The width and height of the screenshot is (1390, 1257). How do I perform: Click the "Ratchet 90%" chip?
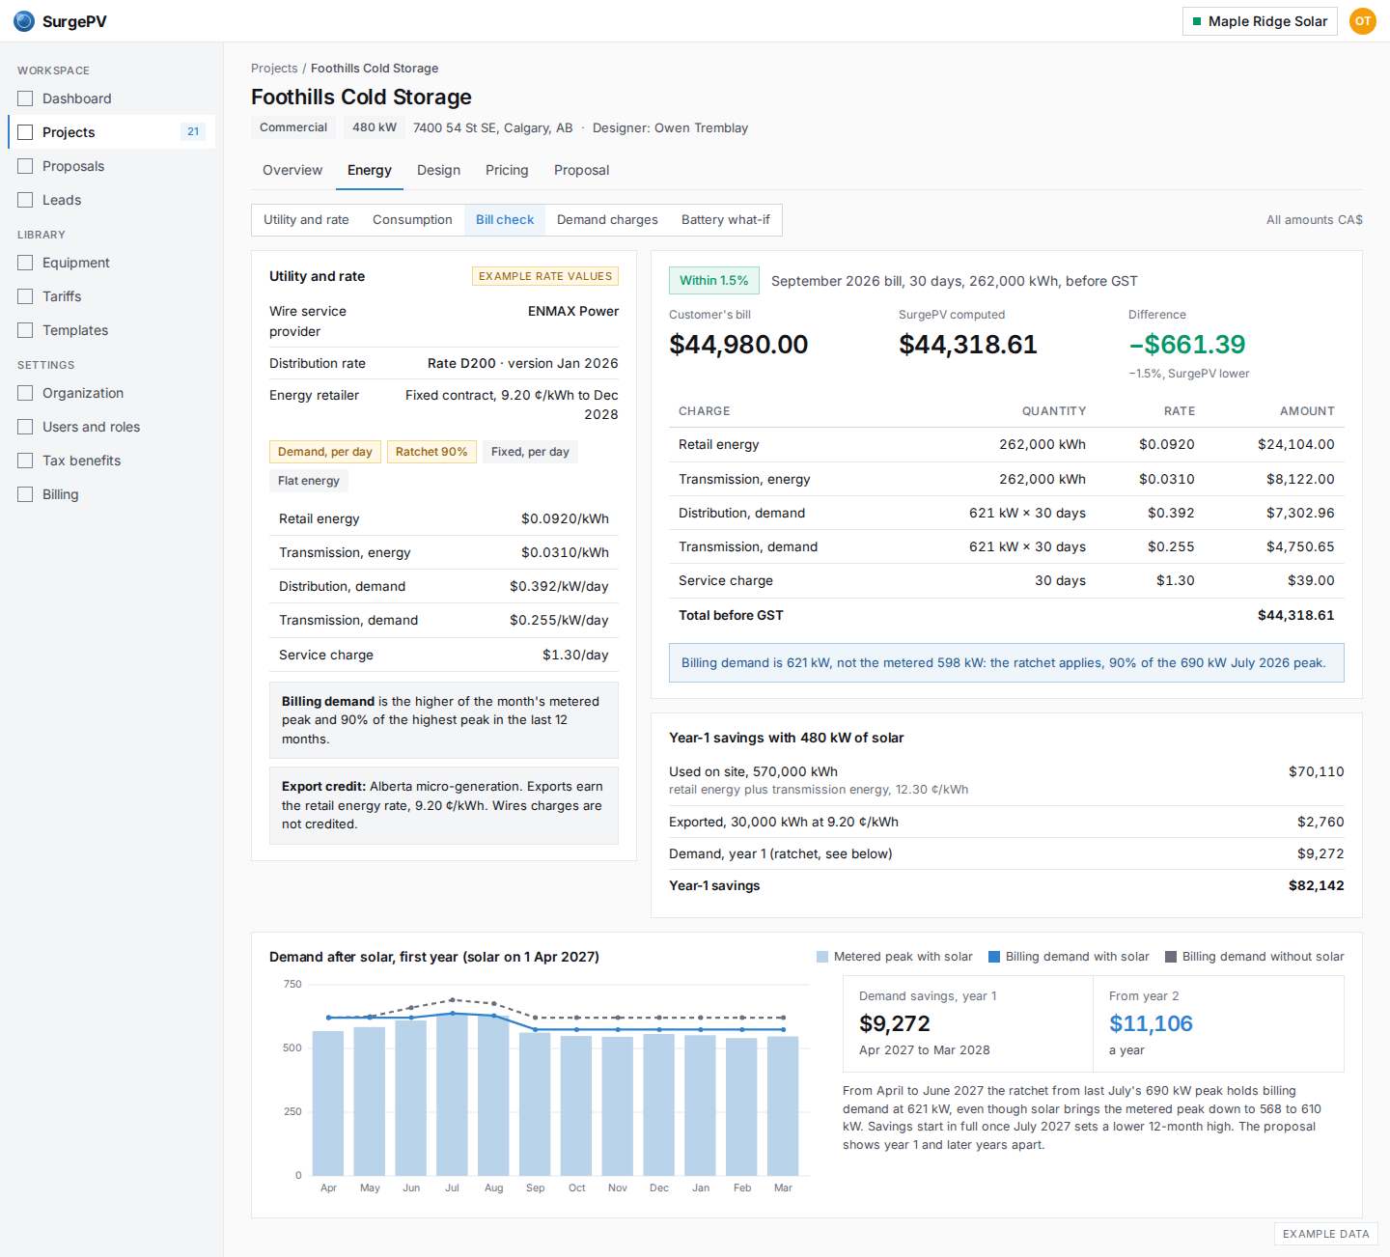[431, 452]
